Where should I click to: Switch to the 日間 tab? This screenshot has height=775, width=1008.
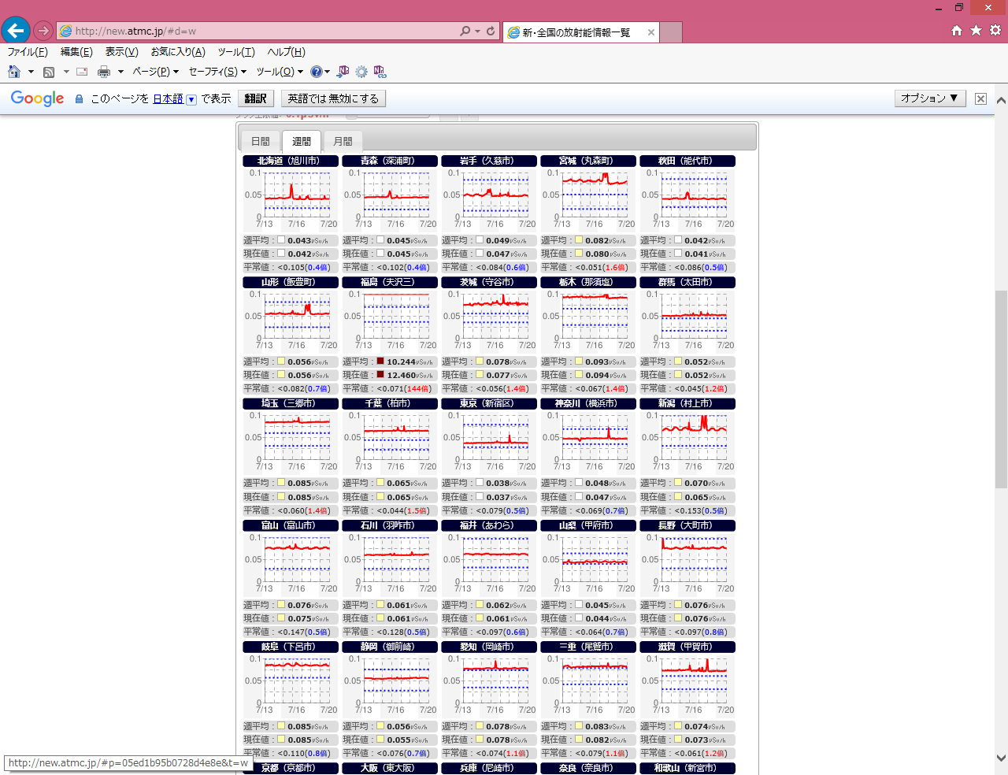[x=261, y=142]
